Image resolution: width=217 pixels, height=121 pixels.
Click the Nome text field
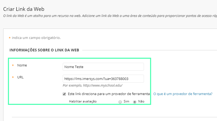pos(103,67)
